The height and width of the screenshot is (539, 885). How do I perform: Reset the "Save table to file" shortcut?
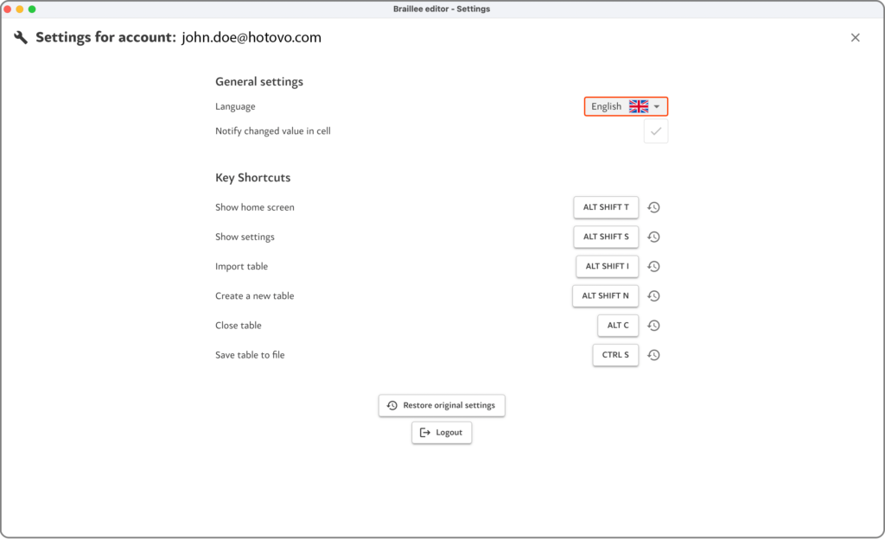tap(654, 354)
